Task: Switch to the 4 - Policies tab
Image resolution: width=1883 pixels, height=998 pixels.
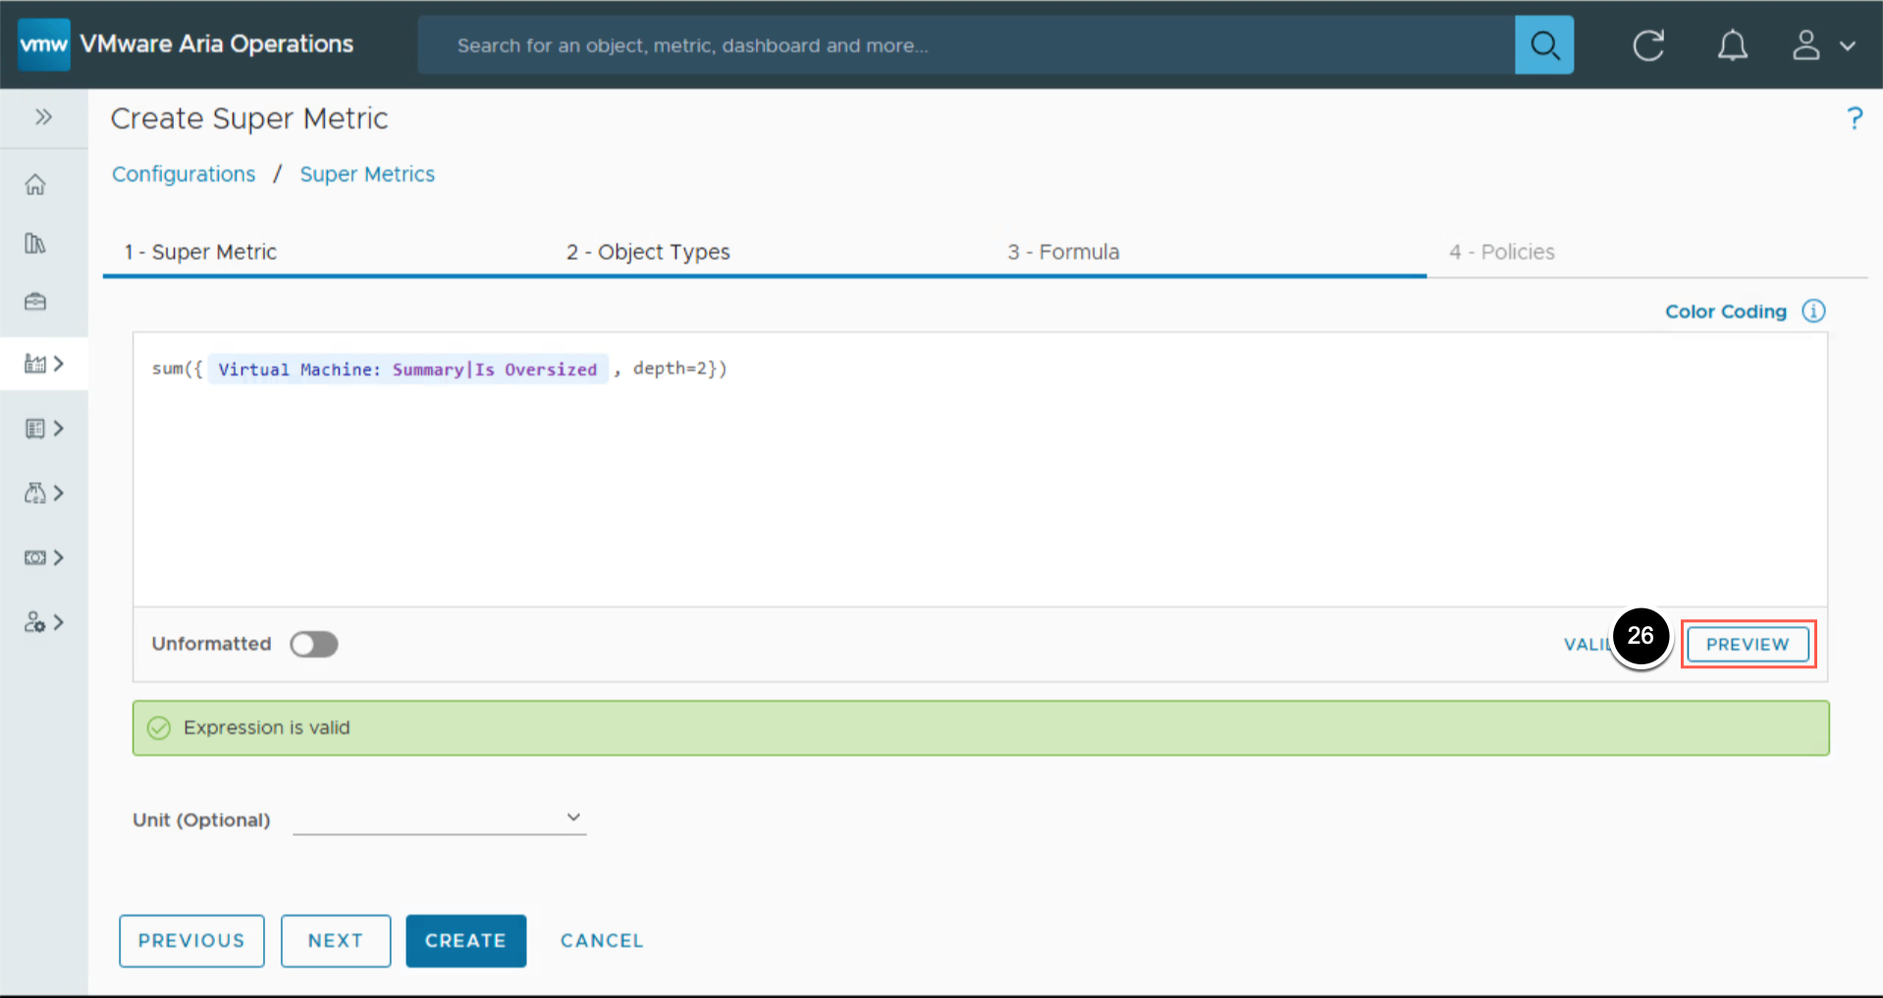Action: [x=1501, y=252]
